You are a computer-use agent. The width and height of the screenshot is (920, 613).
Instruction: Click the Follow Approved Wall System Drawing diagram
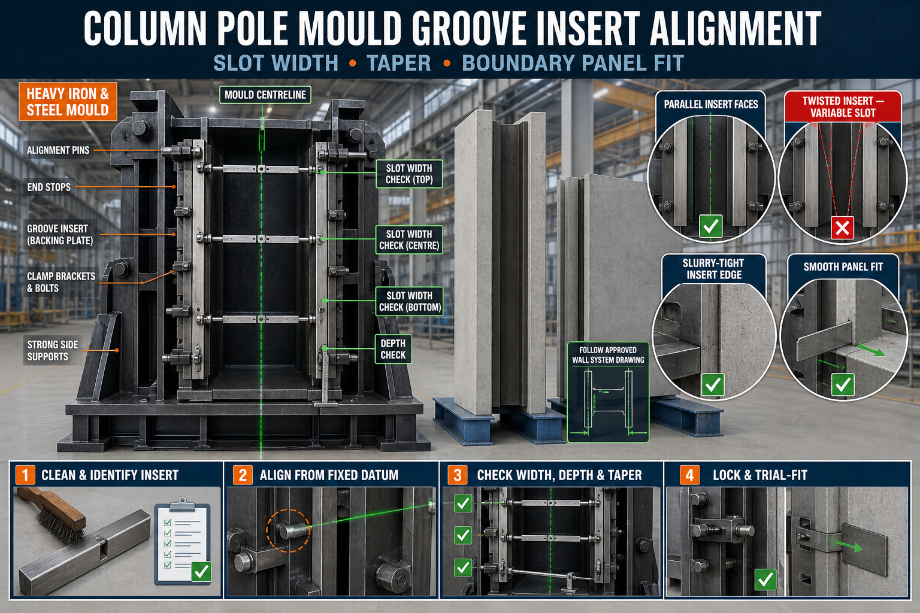point(608,393)
